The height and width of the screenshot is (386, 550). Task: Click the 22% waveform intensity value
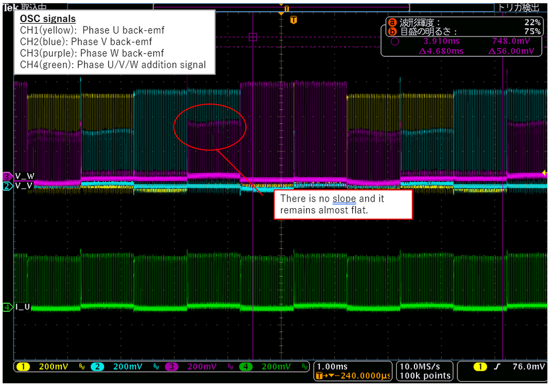[532, 22]
